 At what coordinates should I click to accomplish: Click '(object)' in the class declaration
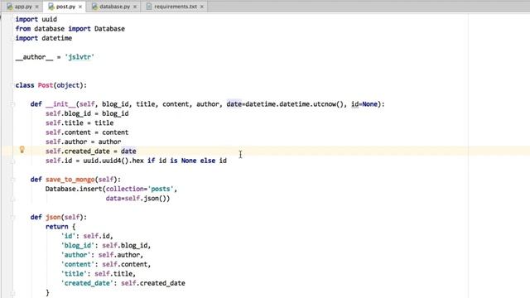(68, 85)
